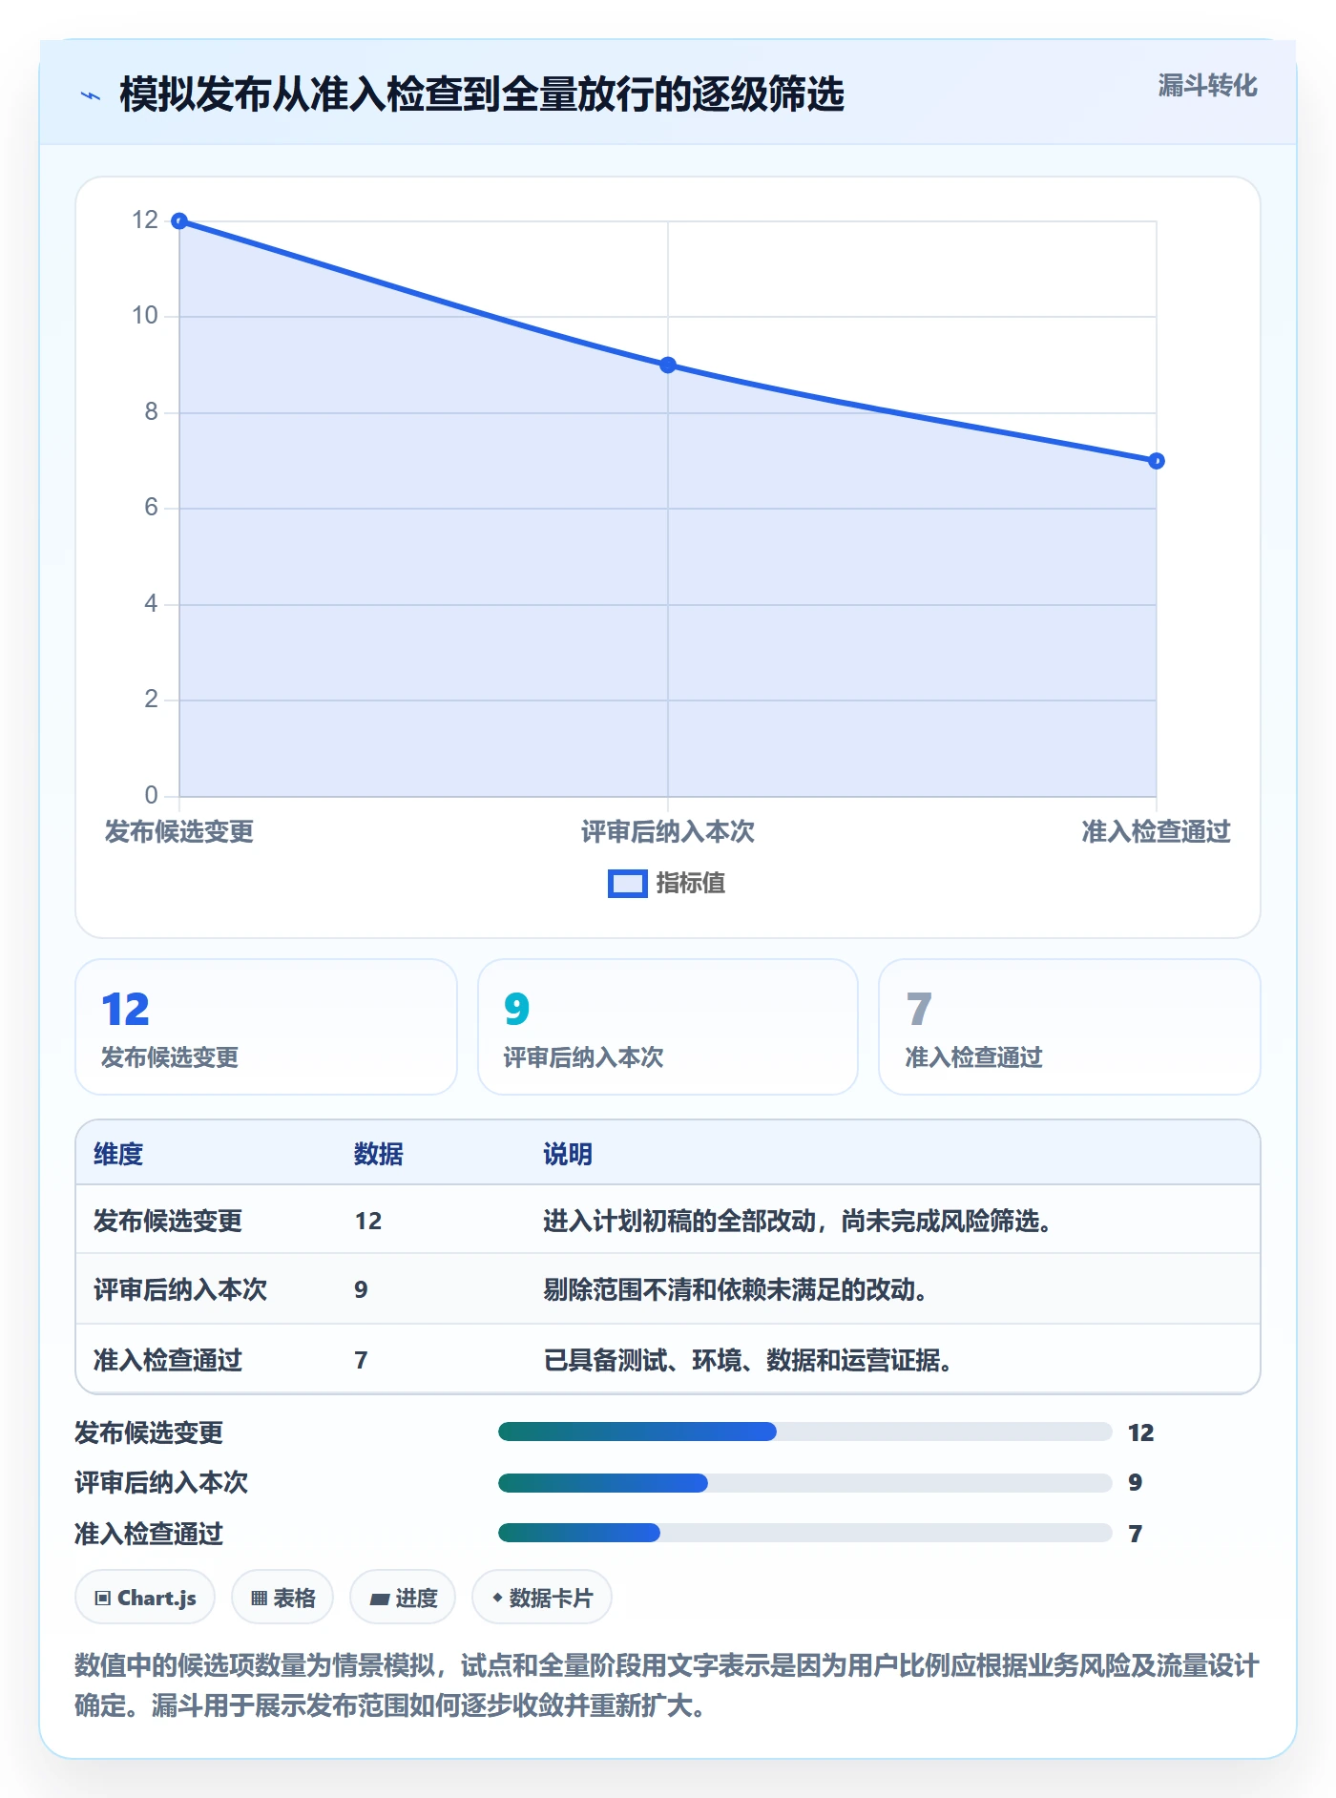The height and width of the screenshot is (1798, 1336).
Task: Open the stat card showing 12
Action: pos(266,1027)
